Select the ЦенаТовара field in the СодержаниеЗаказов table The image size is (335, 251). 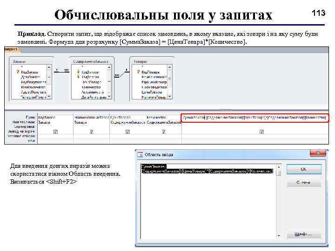tap(92, 82)
